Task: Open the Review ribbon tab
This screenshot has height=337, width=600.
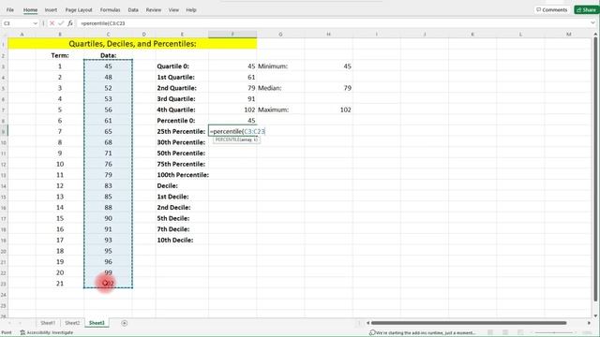Action: pos(154,10)
